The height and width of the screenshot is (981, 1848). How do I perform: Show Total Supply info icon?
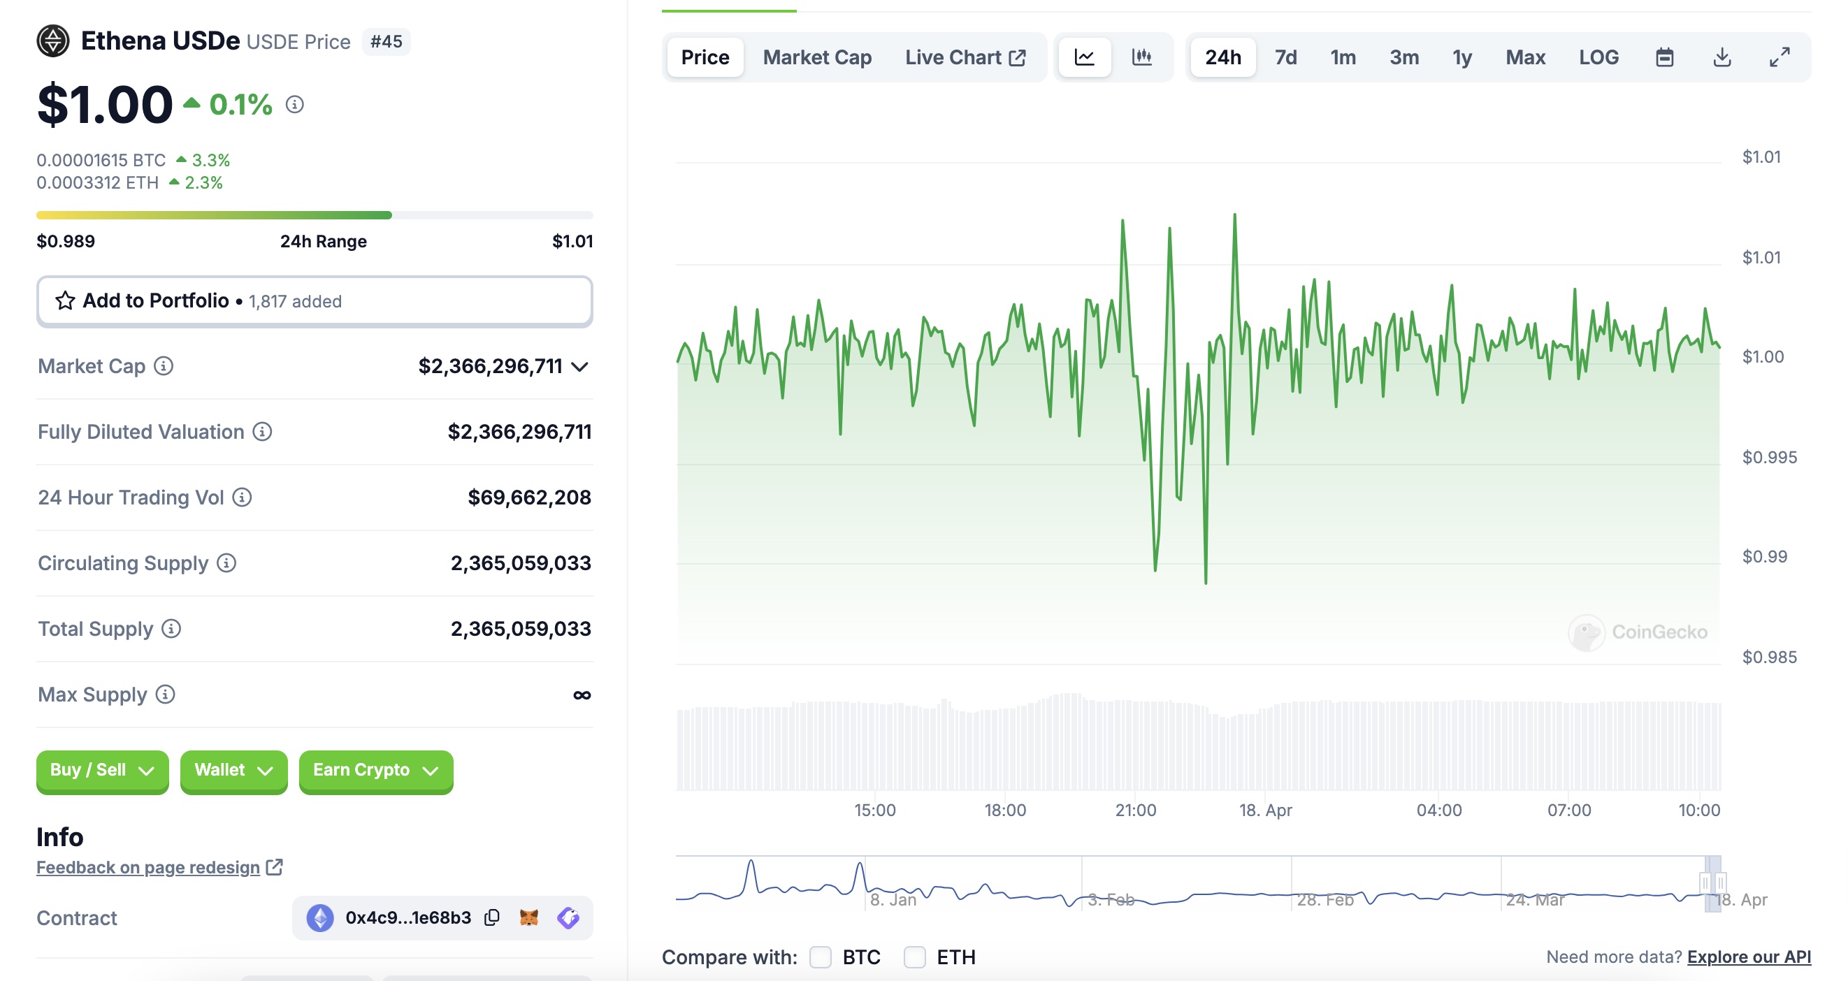[x=171, y=629]
